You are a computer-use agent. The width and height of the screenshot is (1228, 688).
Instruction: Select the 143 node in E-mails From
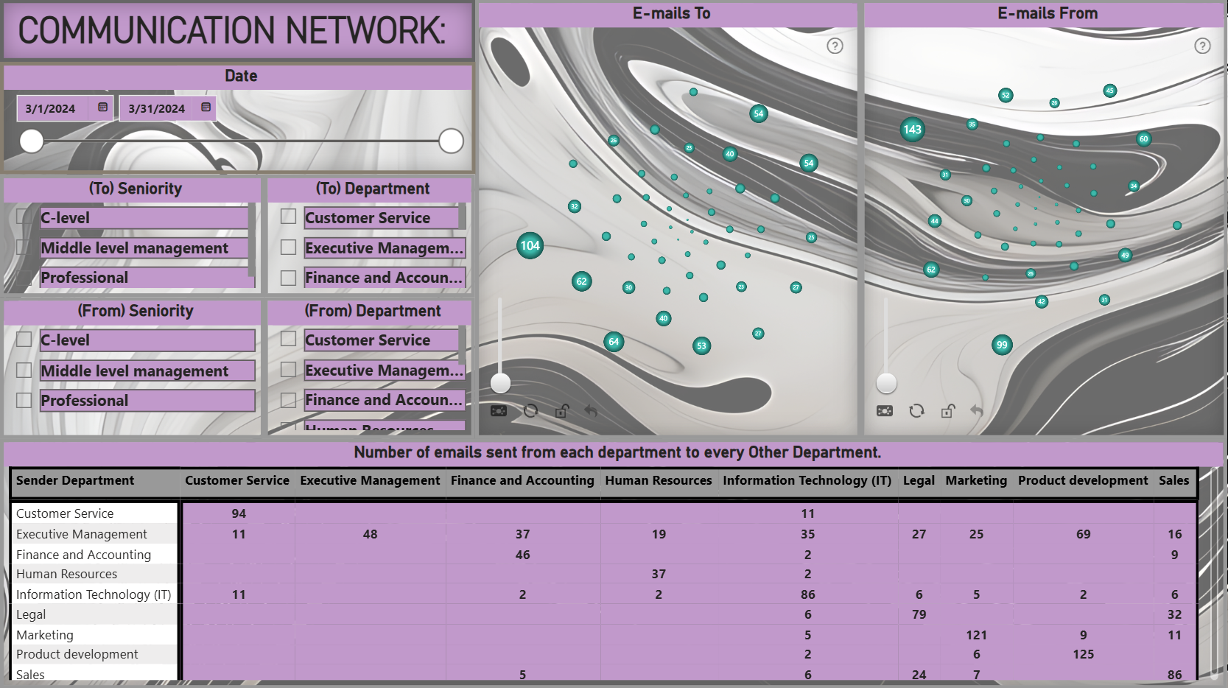(913, 130)
